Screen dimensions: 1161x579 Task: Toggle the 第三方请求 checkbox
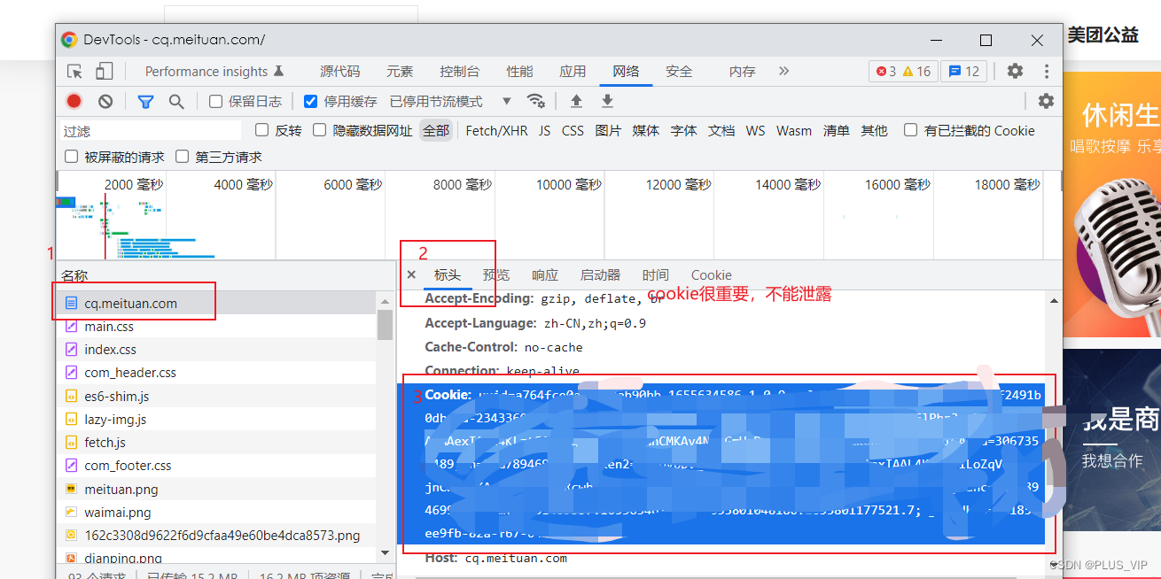[182, 157]
